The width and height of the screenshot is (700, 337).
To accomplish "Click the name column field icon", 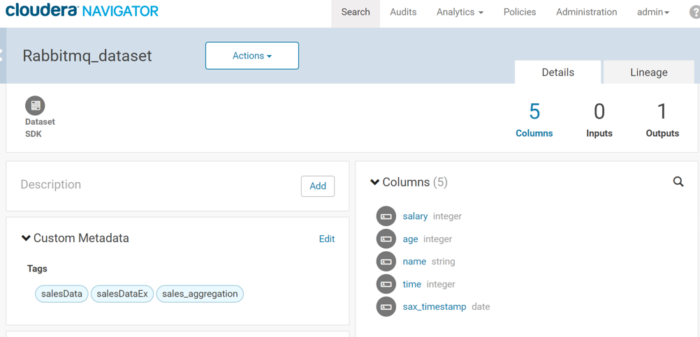I will (386, 262).
